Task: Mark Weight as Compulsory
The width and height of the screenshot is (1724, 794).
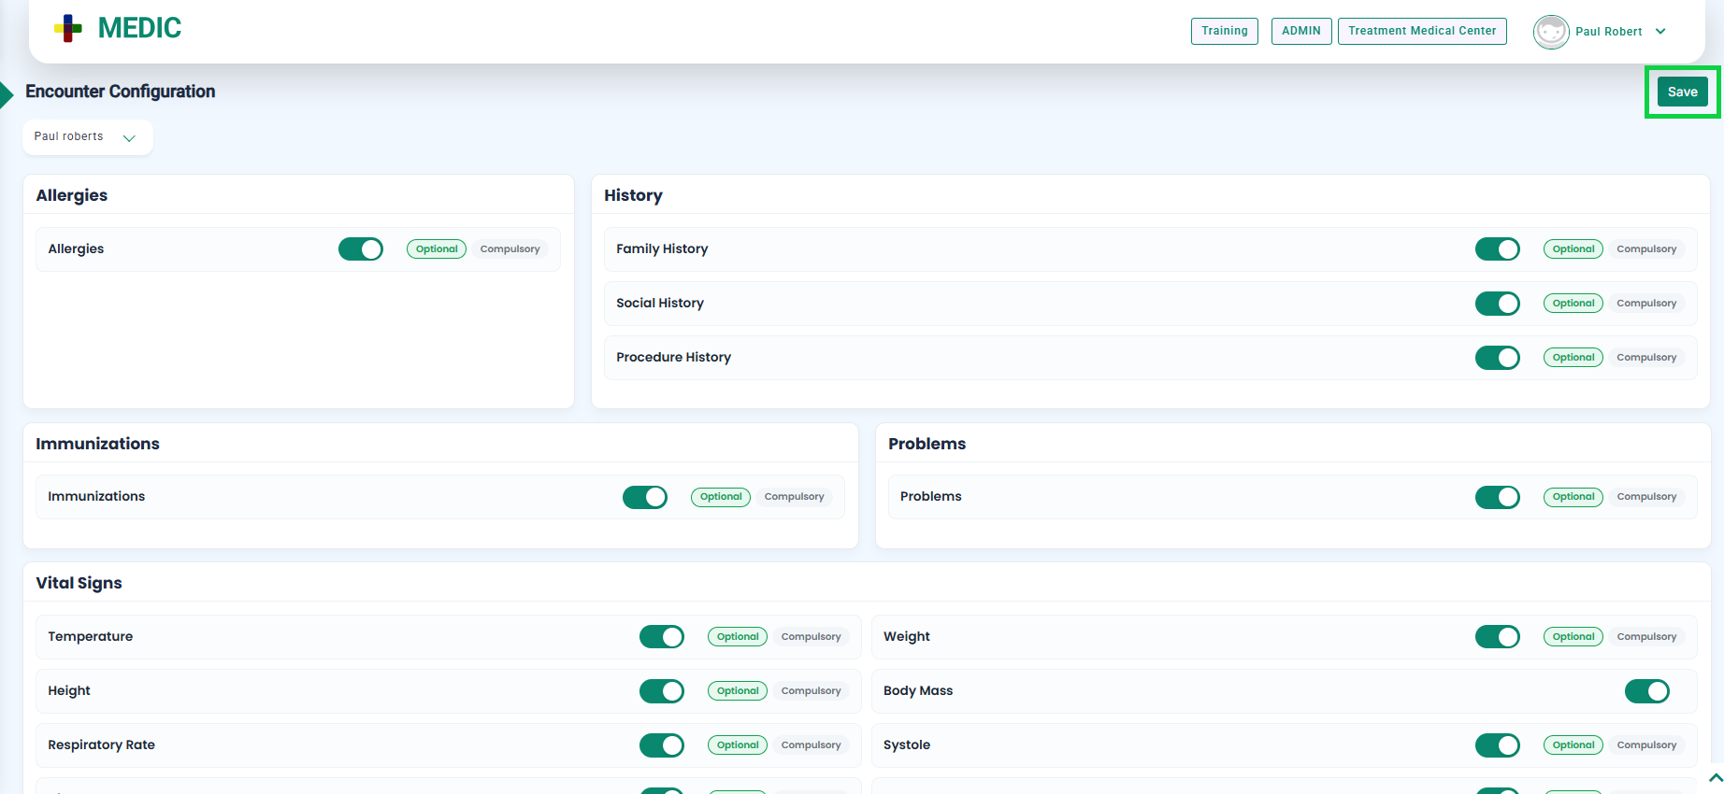Action: (1645, 637)
